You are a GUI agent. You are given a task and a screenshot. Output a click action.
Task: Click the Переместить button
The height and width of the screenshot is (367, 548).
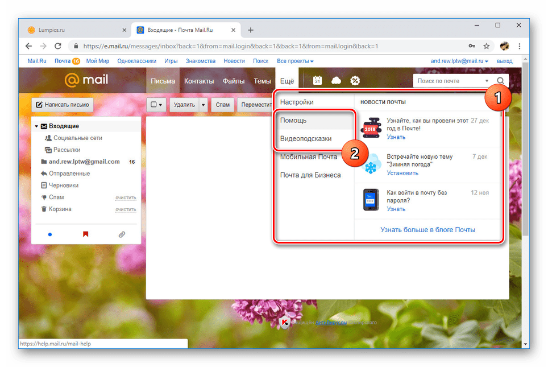[x=256, y=105]
